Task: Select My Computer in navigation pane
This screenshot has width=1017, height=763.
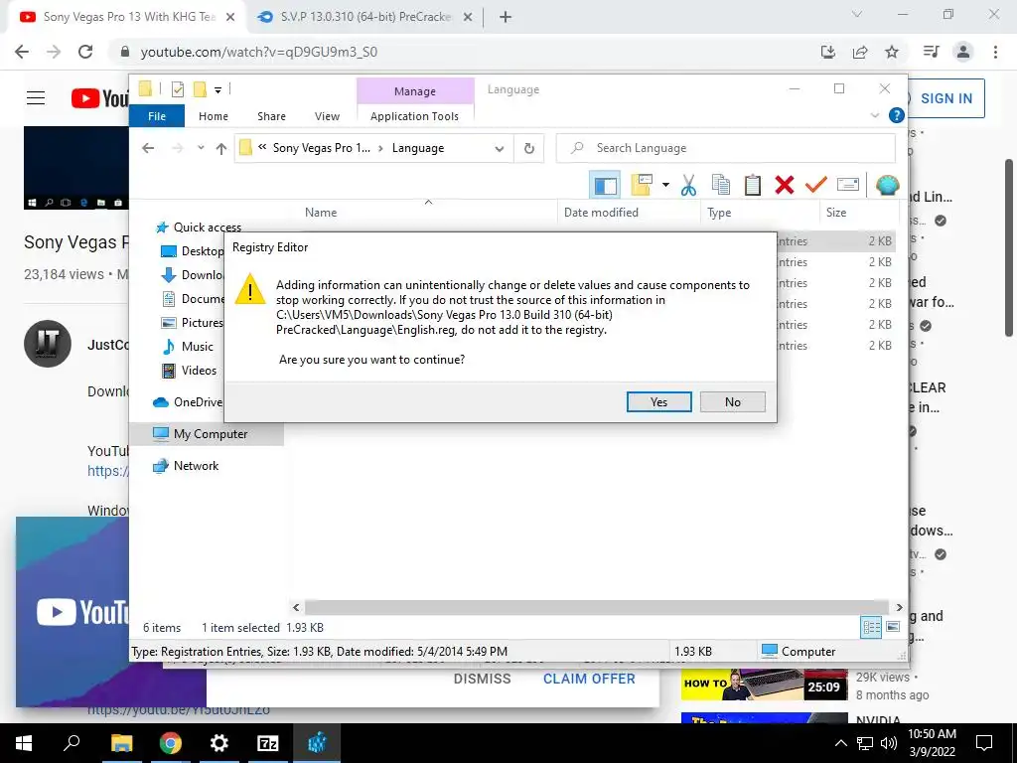Action: coord(207,434)
